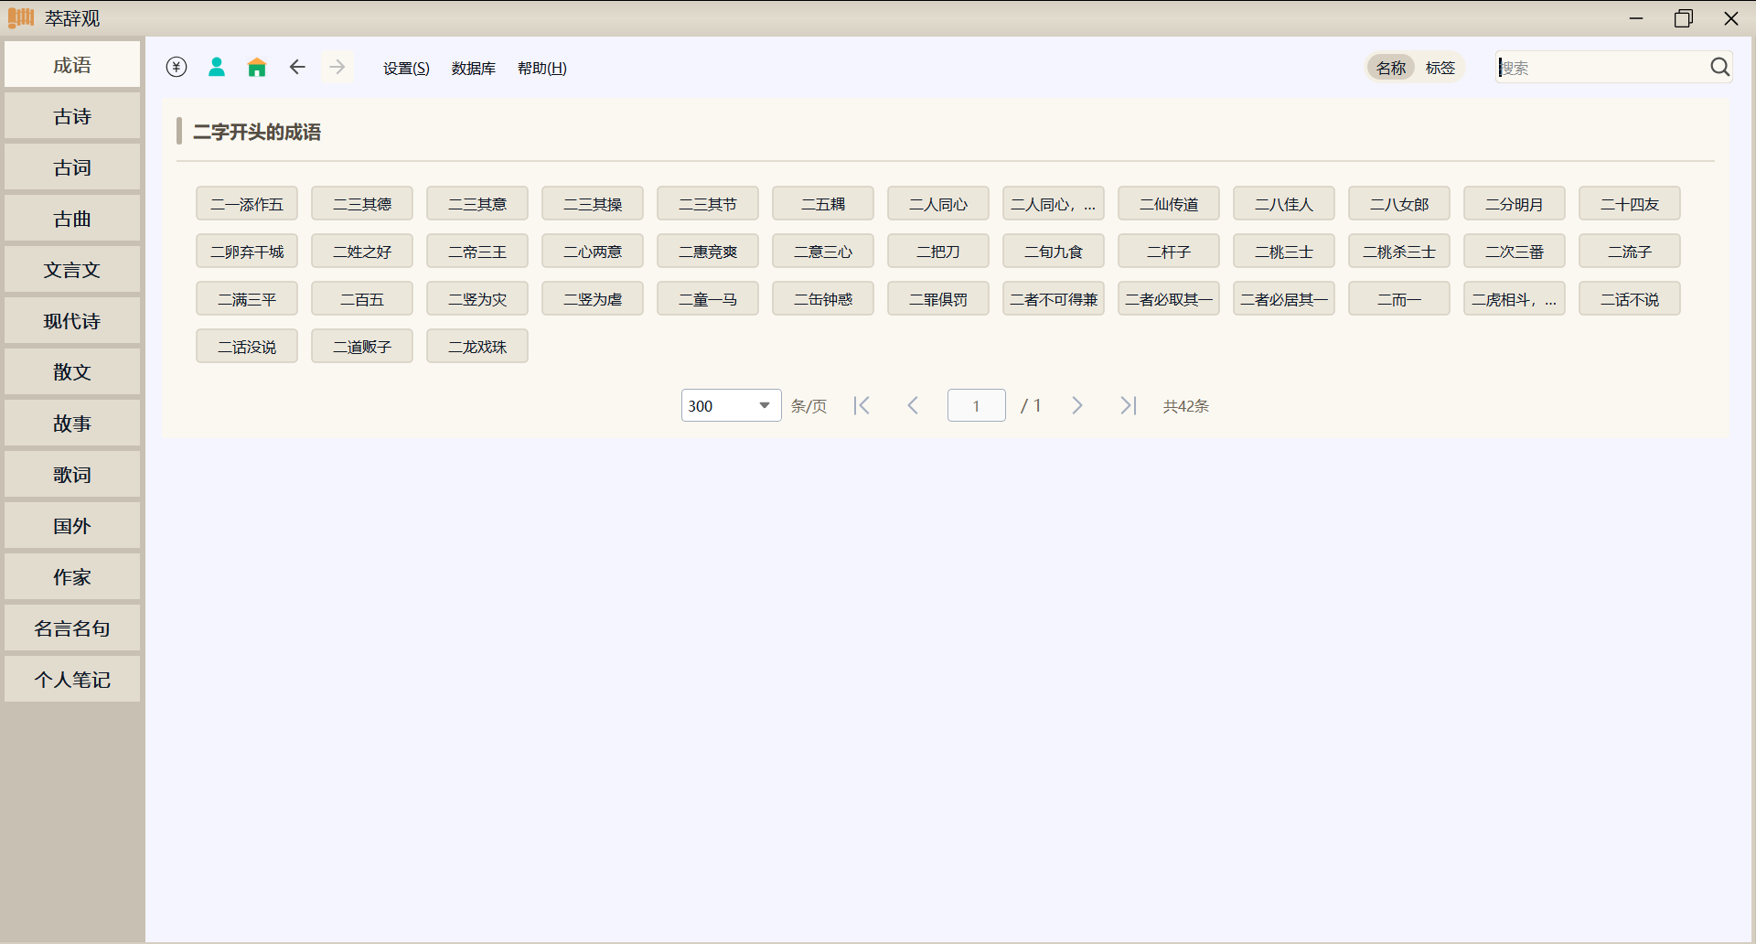The height and width of the screenshot is (944, 1756).
Task: Open the 设置(S) menu
Action: 406,69
